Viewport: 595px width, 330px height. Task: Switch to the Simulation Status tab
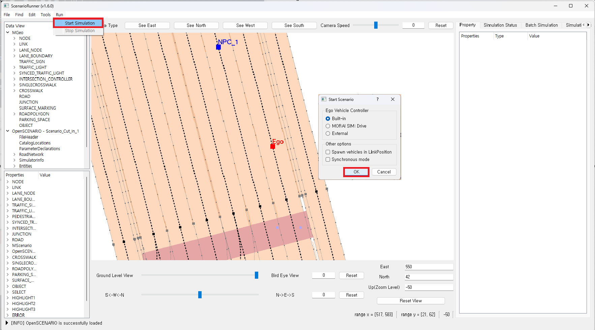500,25
